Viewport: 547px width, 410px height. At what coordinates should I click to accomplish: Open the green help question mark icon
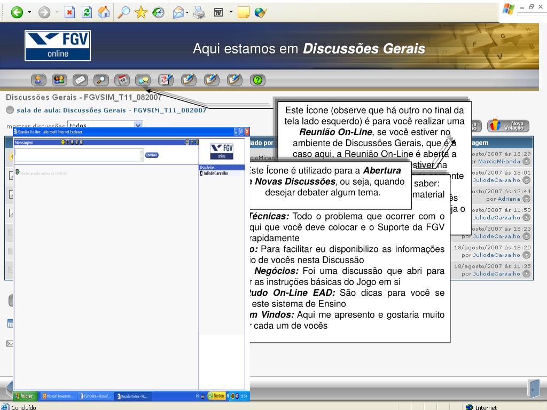tap(257, 80)
